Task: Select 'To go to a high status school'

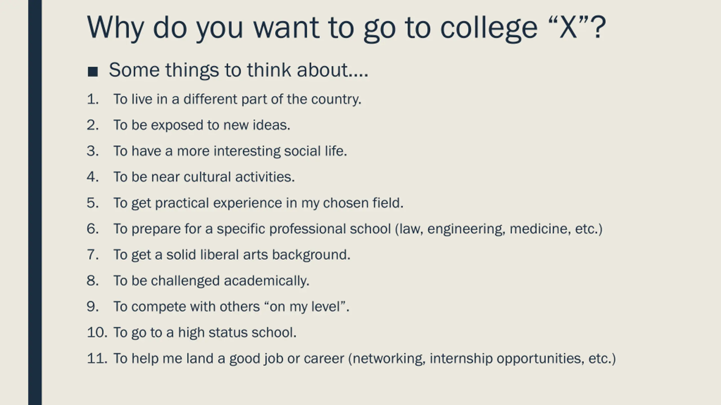Action: 205,332
